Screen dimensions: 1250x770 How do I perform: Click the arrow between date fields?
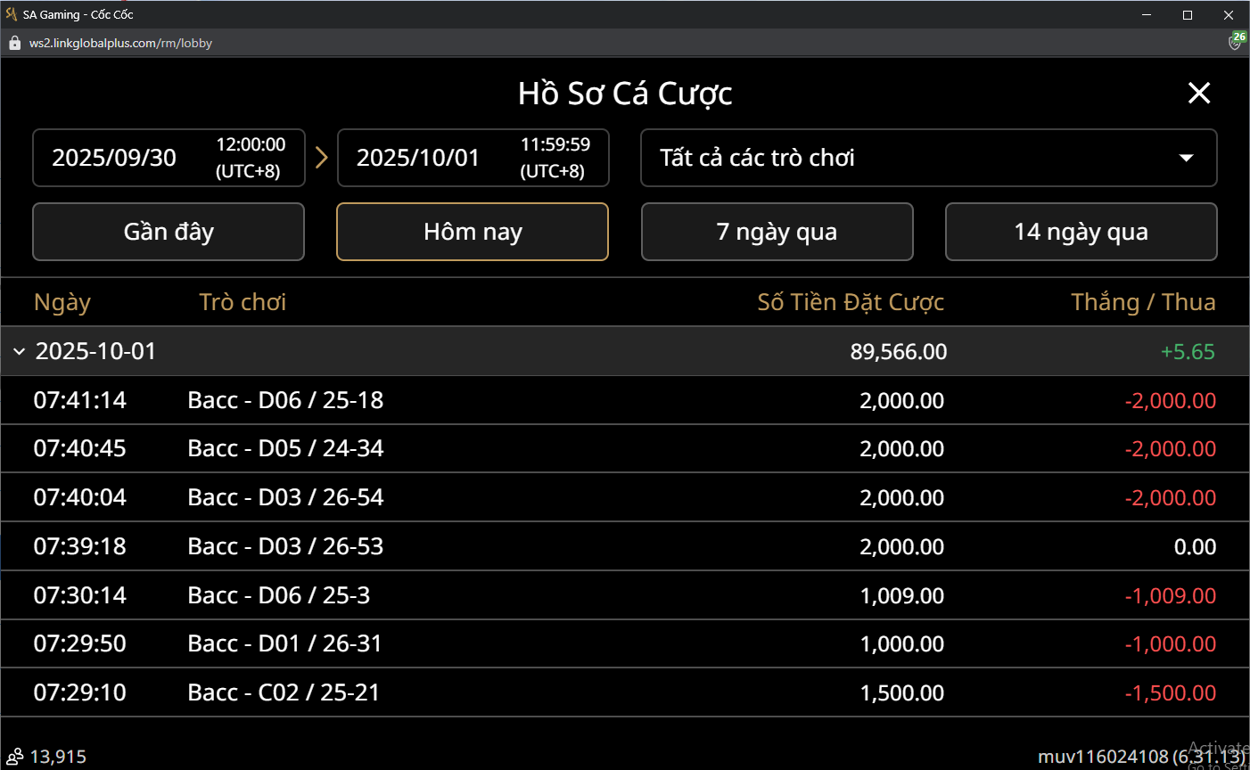point(322,158)
